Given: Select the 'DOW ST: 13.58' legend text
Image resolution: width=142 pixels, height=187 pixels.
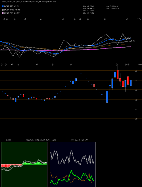Looking at the screenshot, I should (12, 6).
